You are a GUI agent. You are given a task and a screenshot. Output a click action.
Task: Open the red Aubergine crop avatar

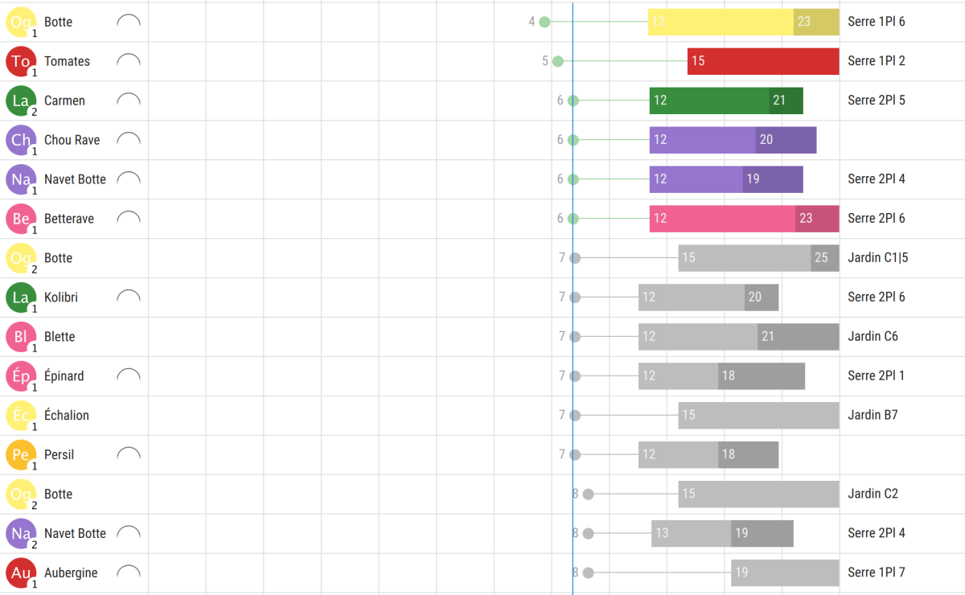[x=20, y=573]
